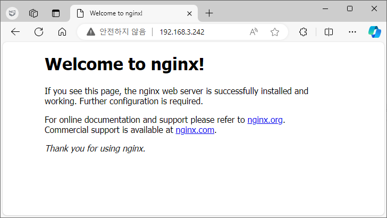Open Settings and more menu
This screenshot has width=387, height=218.
[x=352, y=32]
